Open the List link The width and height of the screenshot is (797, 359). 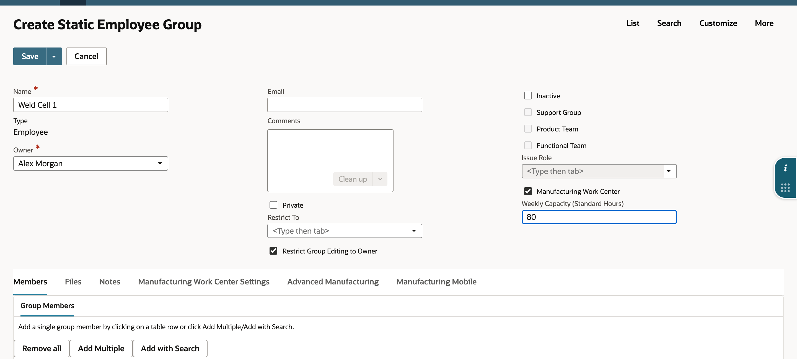click(633, 23)
